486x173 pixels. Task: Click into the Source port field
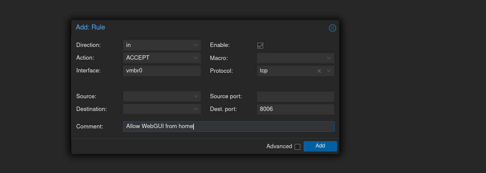tap(295, 97)
